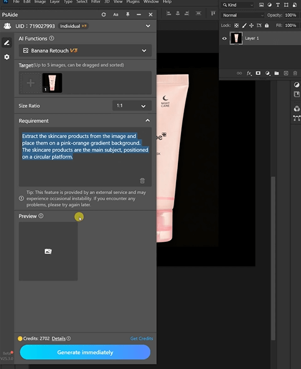301x369 pixels.
Task: Open the Size Ratio 1:1 dropdown
Action: (x=132, y=106)
